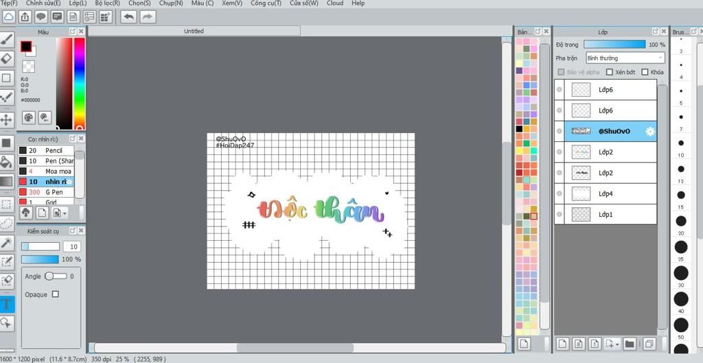Select the Move tool
Viewport: 703px width, 363px height.
coord(7,119)
